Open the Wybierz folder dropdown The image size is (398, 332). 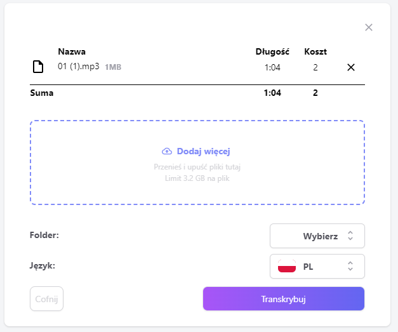pos(317,236)
